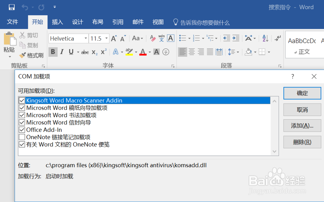Undo the last action
This screenshot has height=202, width=324.
(25, 7)
